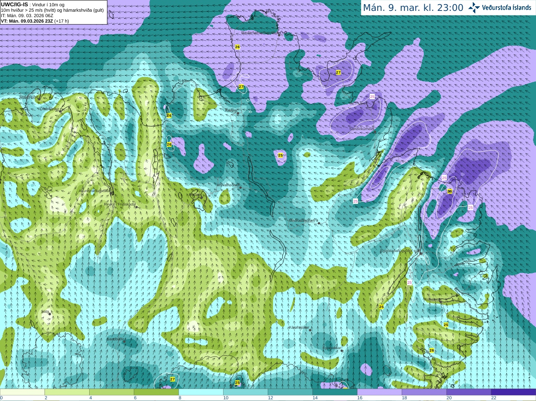Click yellow 27 gust marker northwest of Sandvíkurheiði
Image resolution: width=536 pixels, height=401 pixels.
tap(338, 72)
